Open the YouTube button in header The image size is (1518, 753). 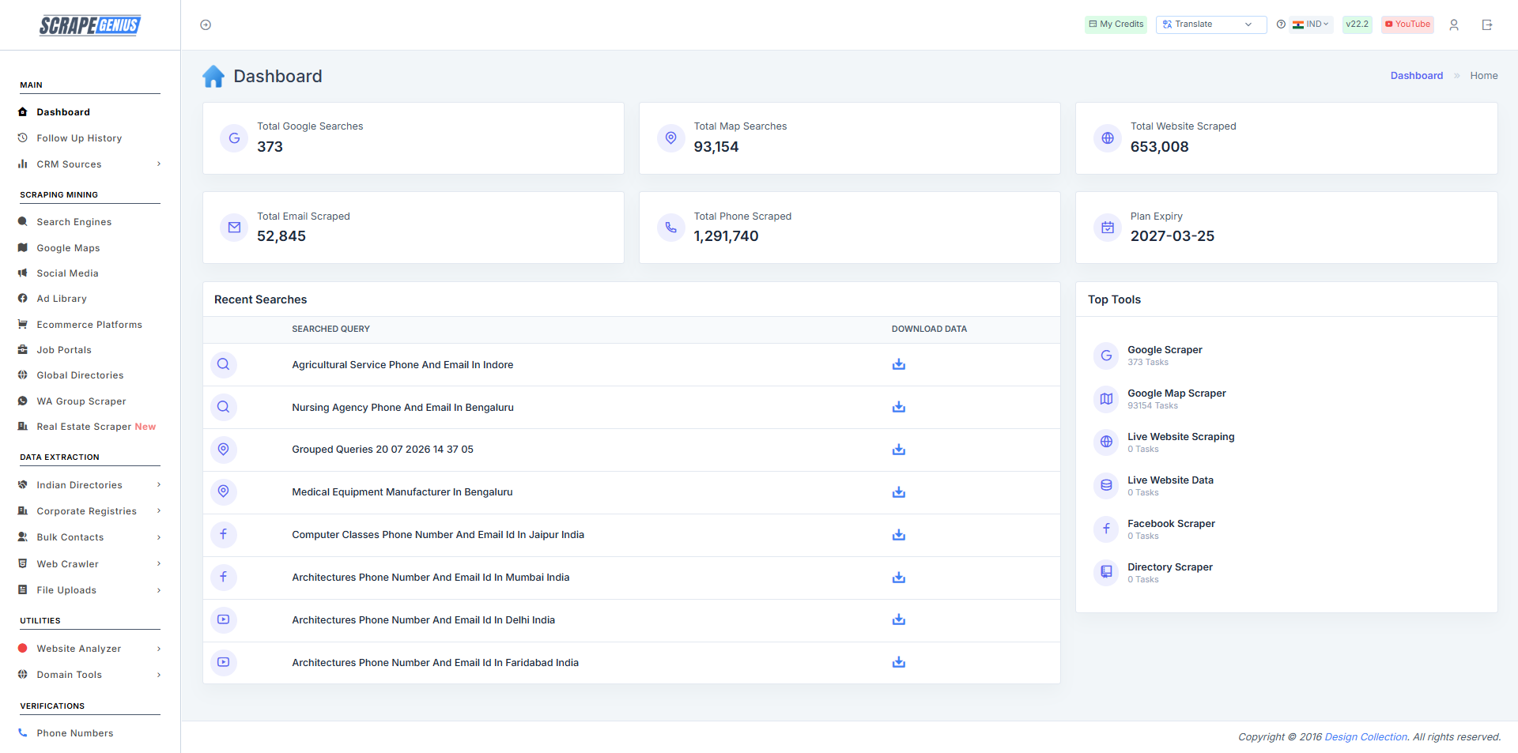coord(1407,24)
